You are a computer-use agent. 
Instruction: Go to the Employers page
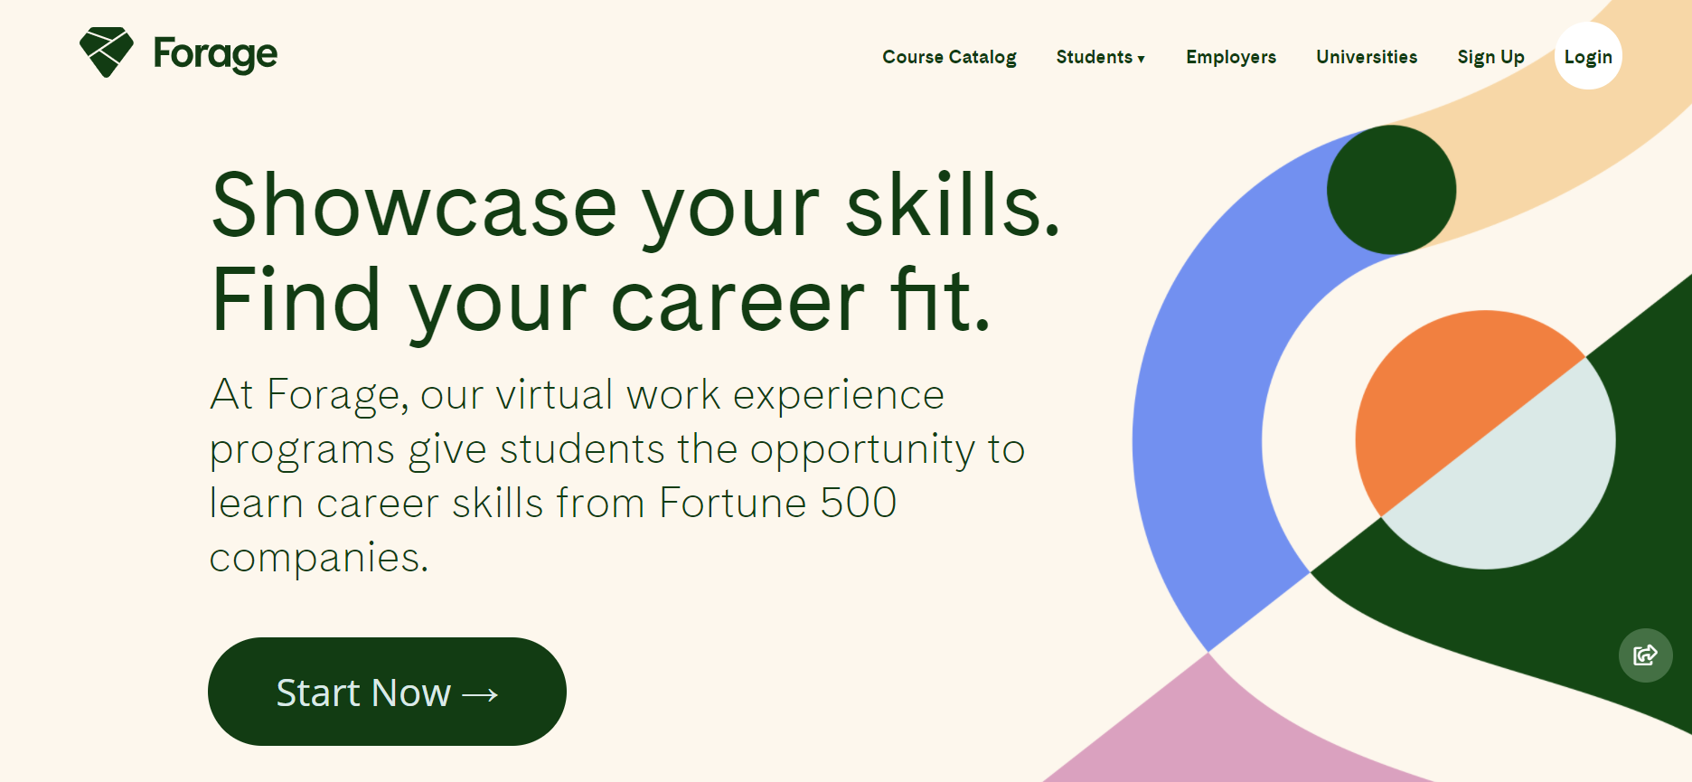pos(1231,57)
